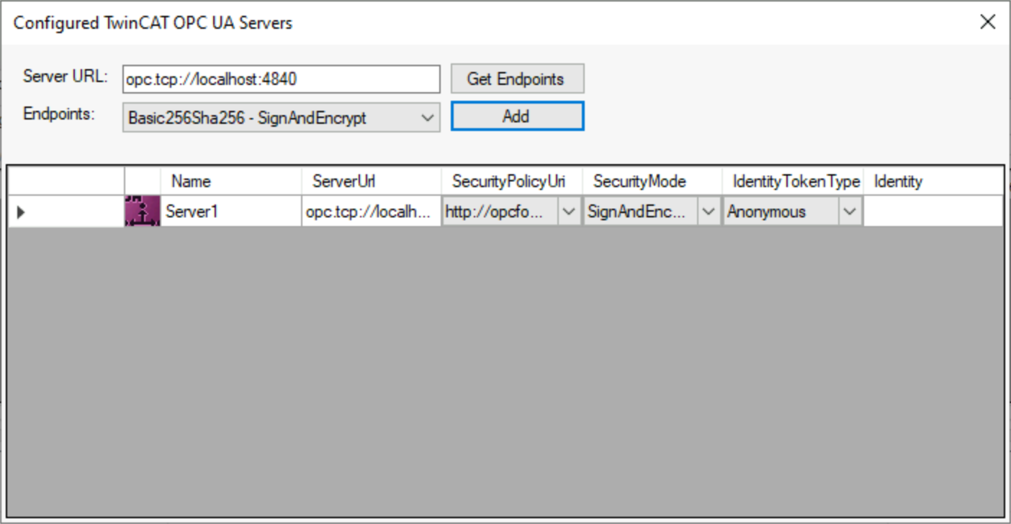Click the SecurityMode column header
1011x524 pixels.
(652, 181)
